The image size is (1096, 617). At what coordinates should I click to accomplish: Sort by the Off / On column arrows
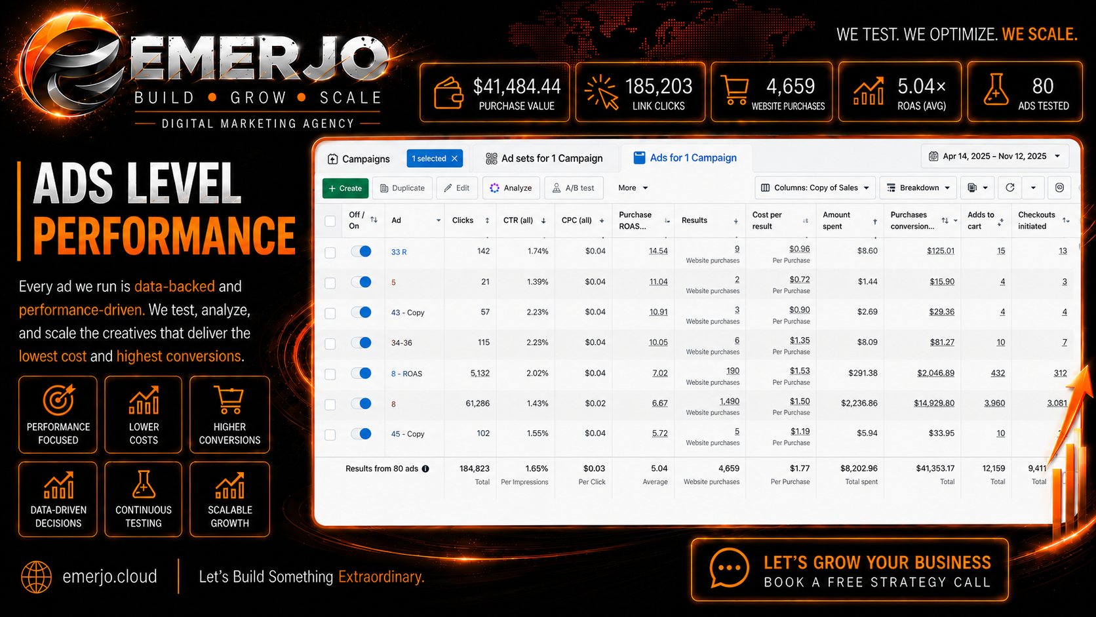(x=374, y=220)
